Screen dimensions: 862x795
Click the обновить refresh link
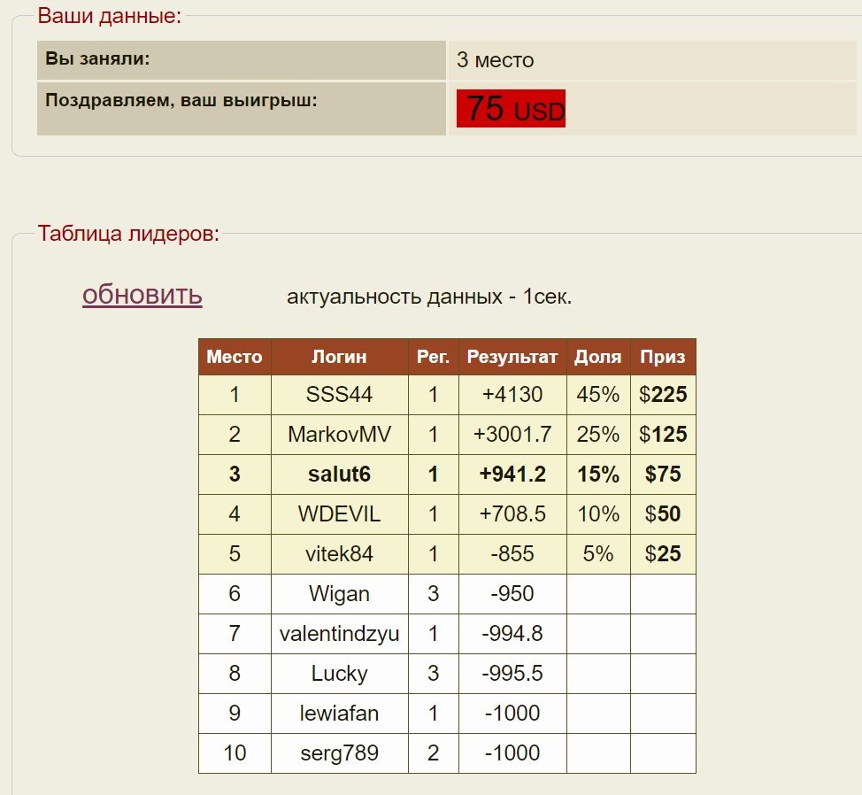pyautogui.click(x=142, y=293)
